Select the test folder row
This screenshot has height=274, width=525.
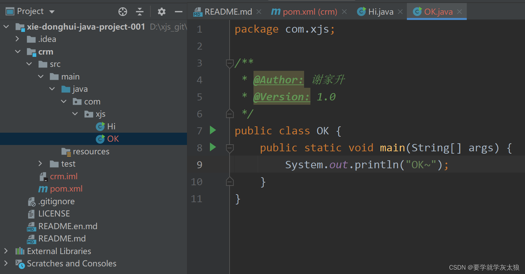(x=93, y=164)
